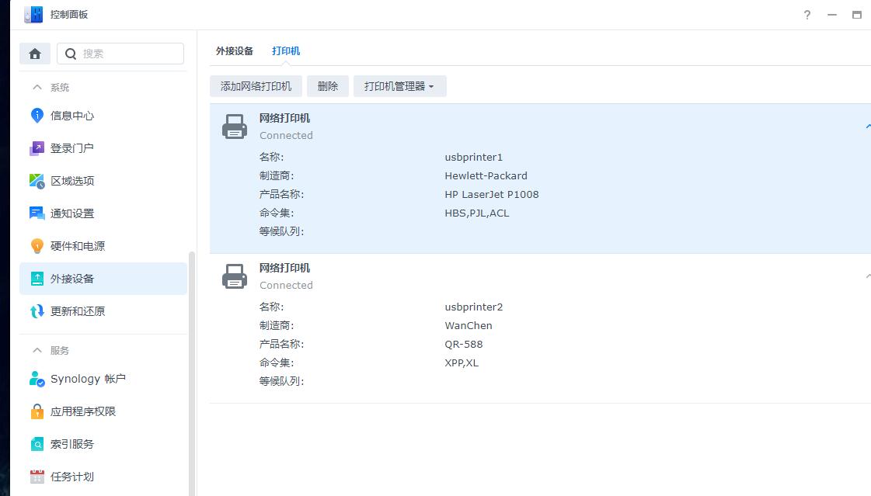Click the 删除 button

pyautogui.click(x=327, y=86)
